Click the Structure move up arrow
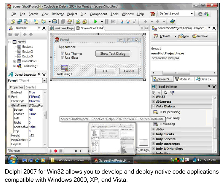 25,34
